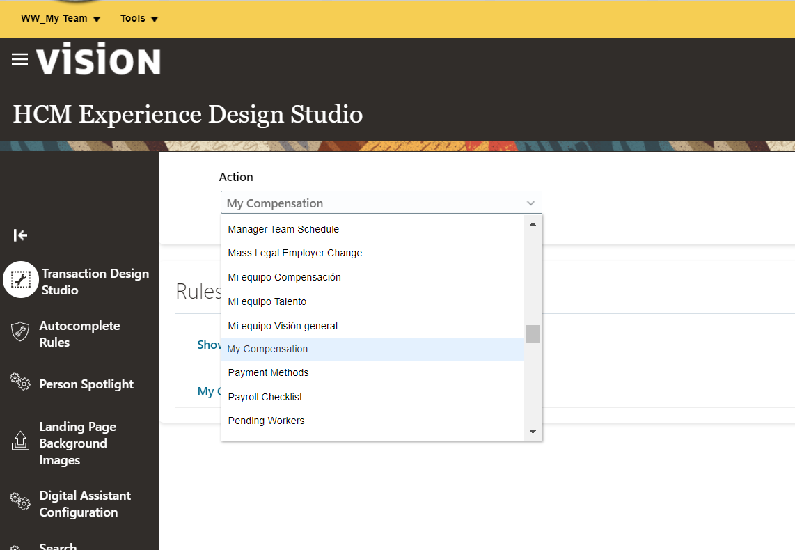
Task: Select Mass Legal Employer Change from the list
Action: click(x=294, y=253)
